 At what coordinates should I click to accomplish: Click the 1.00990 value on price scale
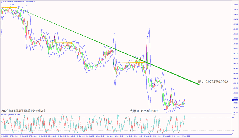pyautogui.click(x=234, y=4)
